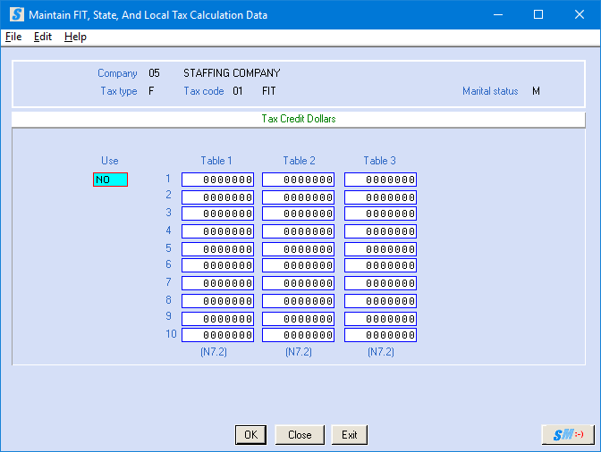Click the Marital status label

click(490, 91)
